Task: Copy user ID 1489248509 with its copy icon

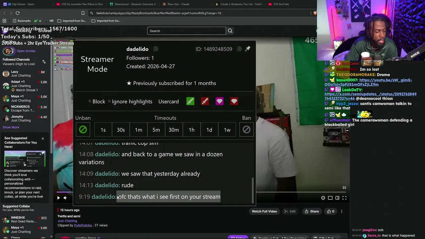Action: click(239, 49)
